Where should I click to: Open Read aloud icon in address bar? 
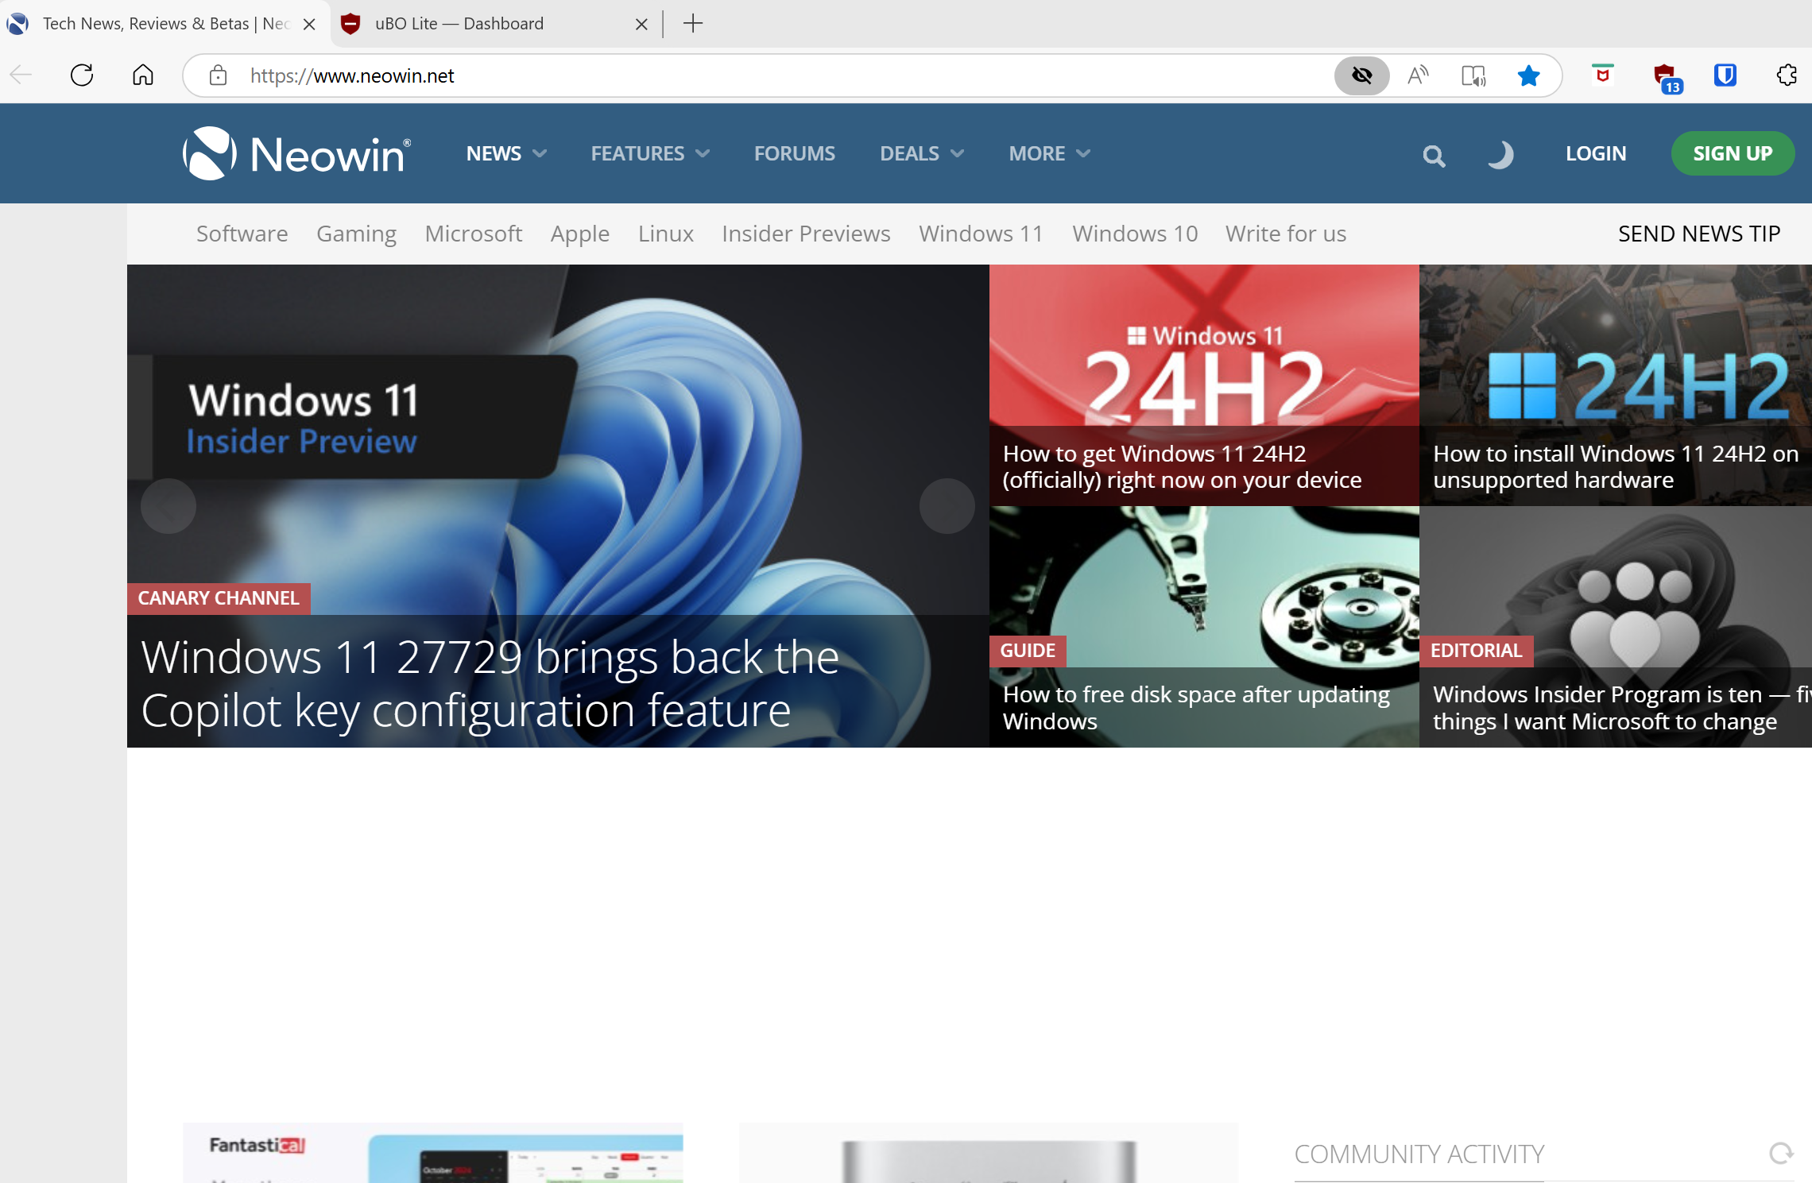click(1418, 75)
